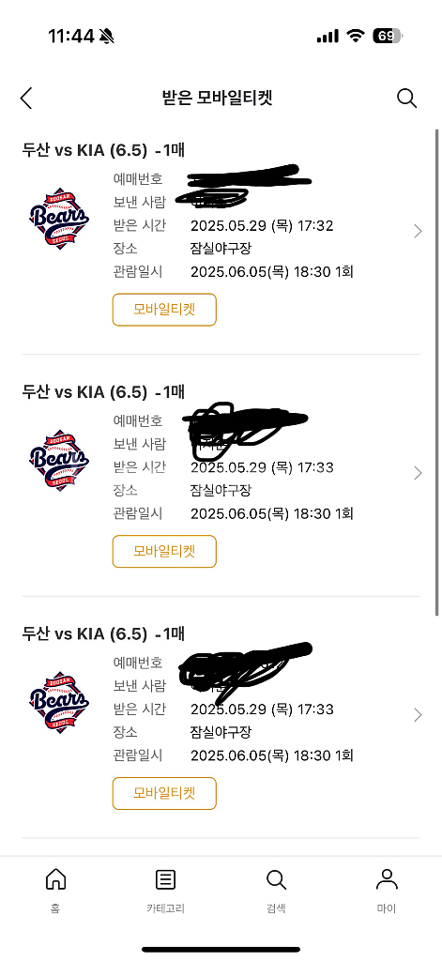This screenshot has width=442, height=961.
Task: Expand second ticket using right chevron
Action: tap(418, 473)
